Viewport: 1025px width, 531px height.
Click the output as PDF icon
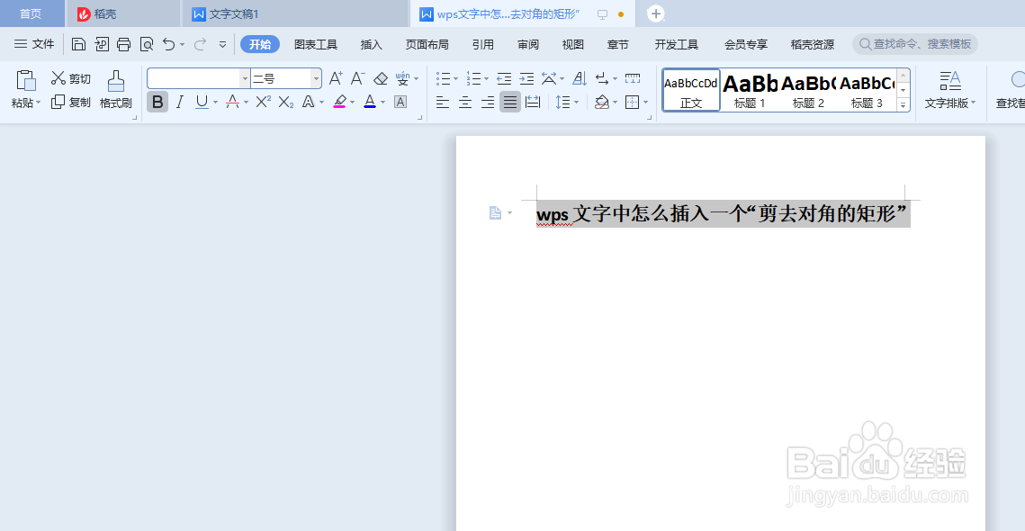pos(102,44)
